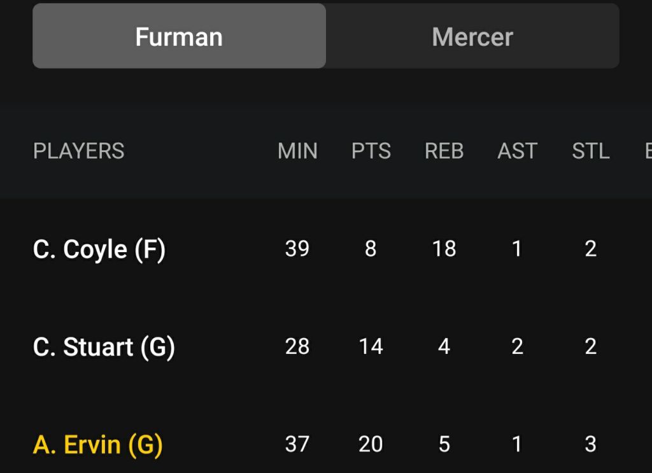Viewport: 652px width, 473px height.
Task: Sort by the MIN column header
Action: [x=297, y=151]
